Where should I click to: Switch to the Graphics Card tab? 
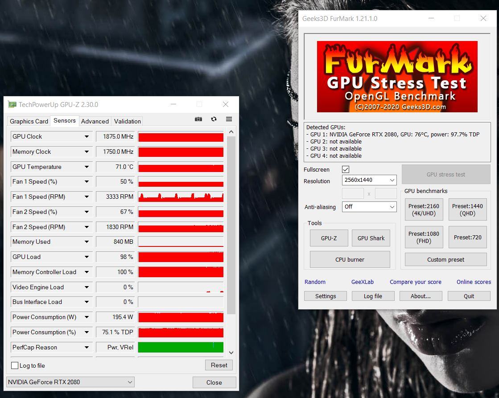(x=29, y=121)
